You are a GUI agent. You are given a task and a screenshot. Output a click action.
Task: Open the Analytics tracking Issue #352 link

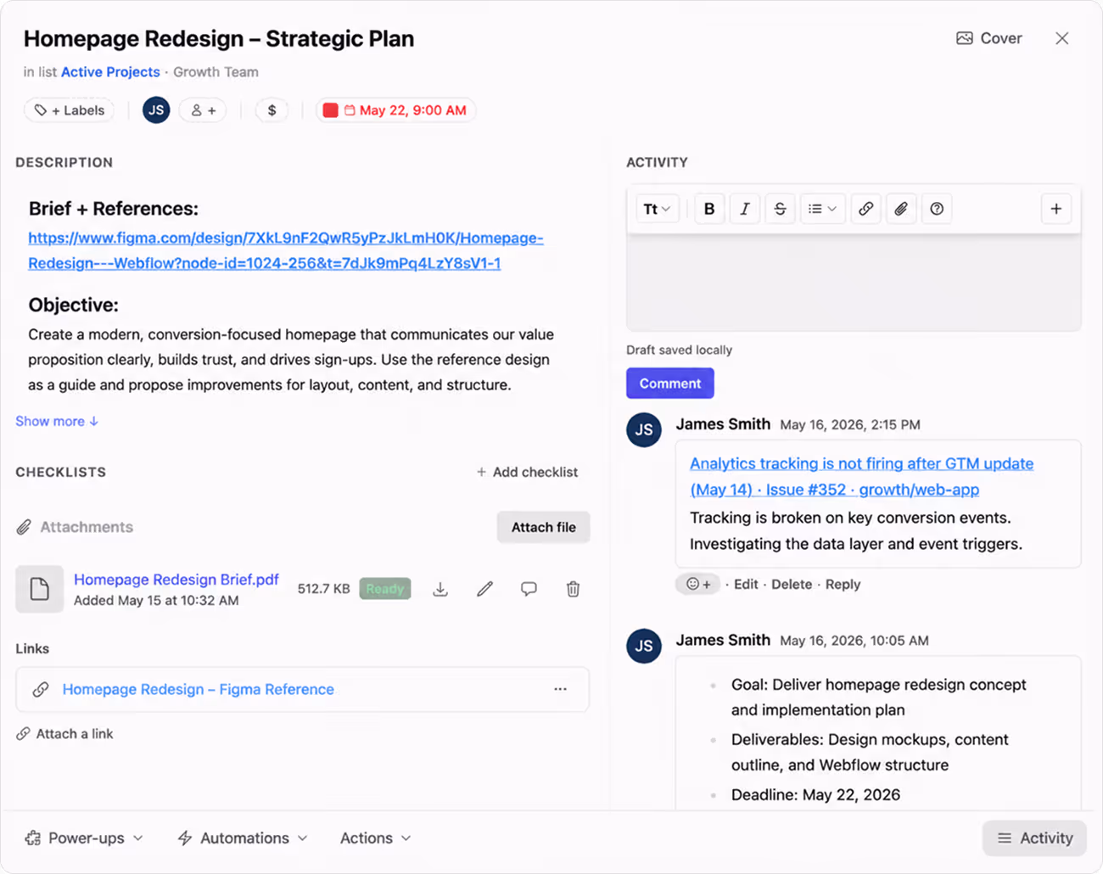tap(861, 476)
